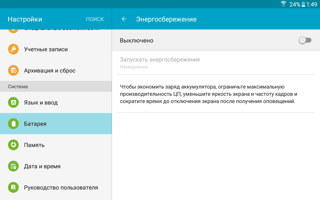
Task: Open Архивация и сброс
Action: click(56, 70)
